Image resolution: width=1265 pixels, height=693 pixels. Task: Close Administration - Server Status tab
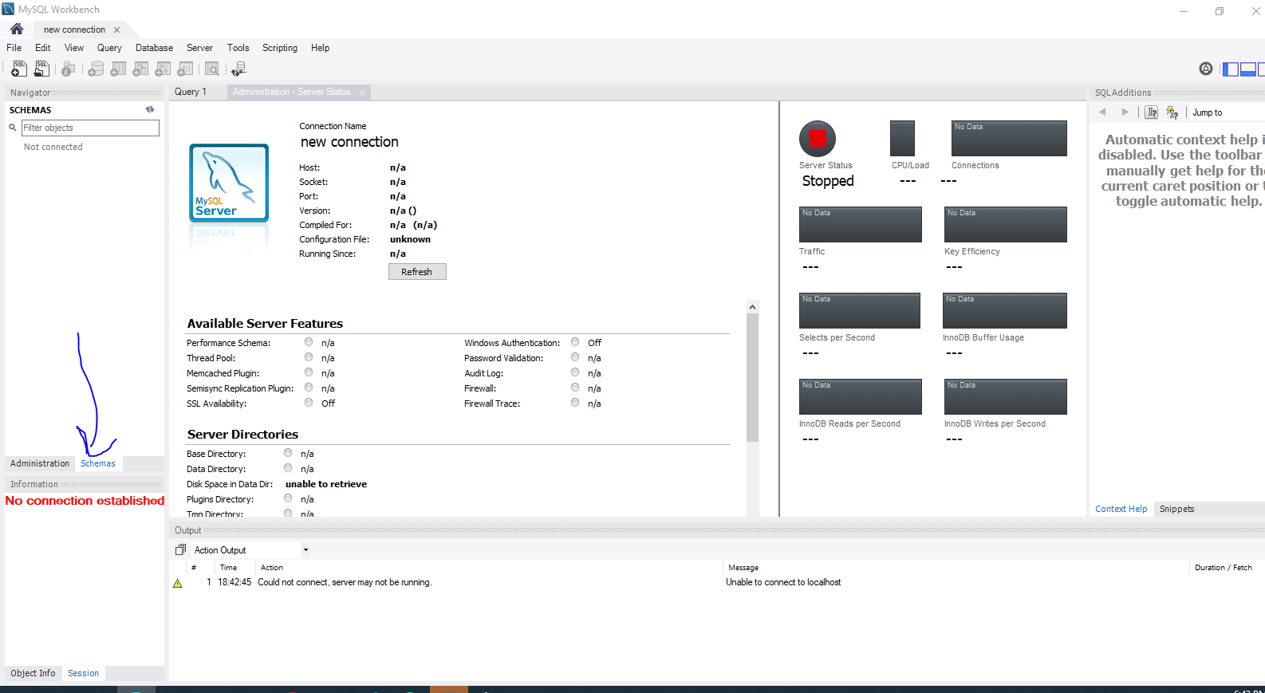coord(362,93)
